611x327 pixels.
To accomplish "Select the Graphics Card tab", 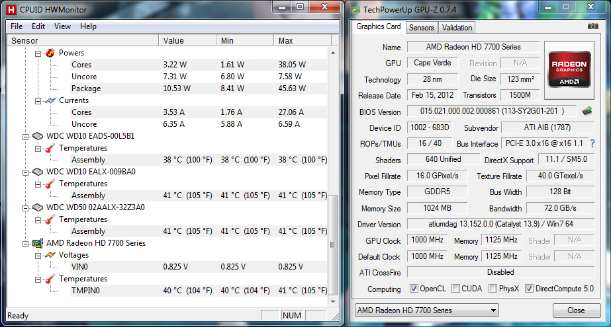I will pyautogui.click(x=379, y=26).
